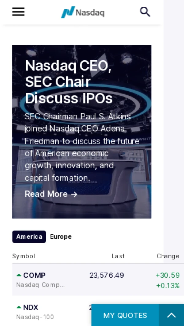
Task: Open the MY QUOTES button
Action: (x=125, y=315)
